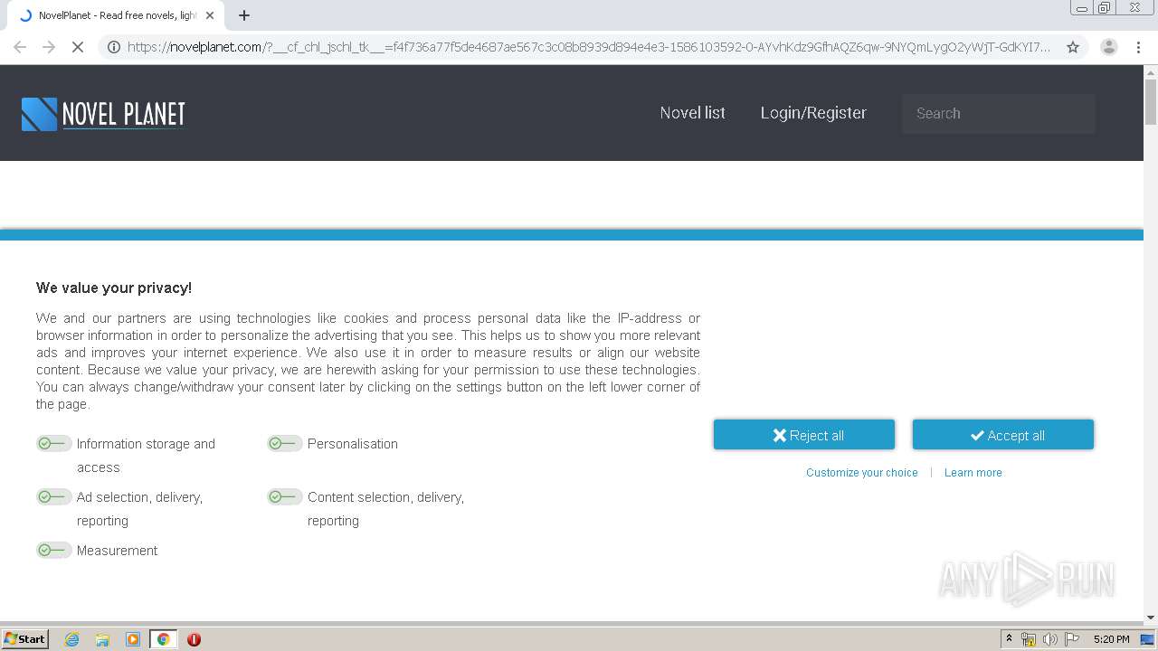Screen dimensions: 1158x651
Task: Click the taskbar clock showing 5:20 PM
Action: [1111, 639]
